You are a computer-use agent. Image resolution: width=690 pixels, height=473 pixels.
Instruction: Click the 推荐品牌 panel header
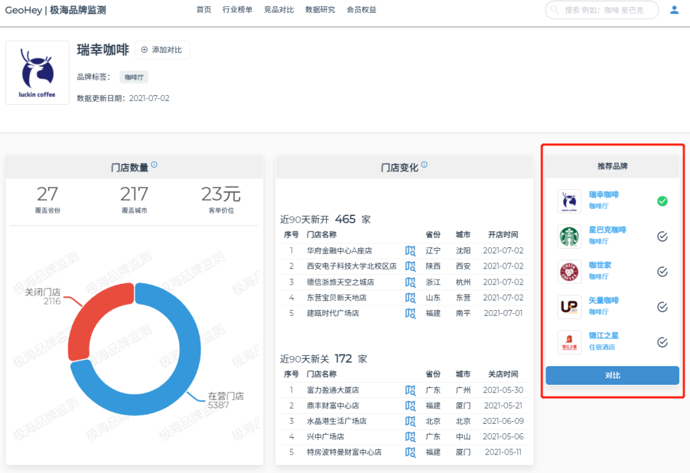click(612, 166)
